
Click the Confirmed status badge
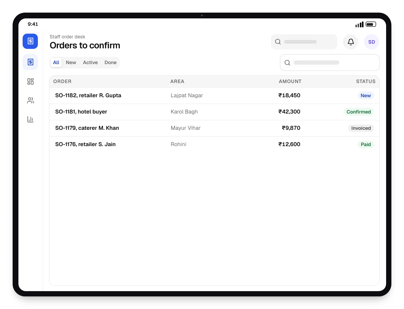tap(358, 112)
